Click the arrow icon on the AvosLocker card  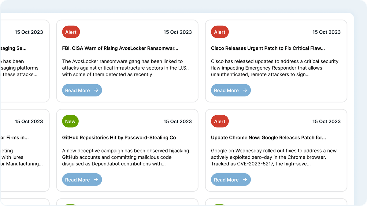click(96, 90)
